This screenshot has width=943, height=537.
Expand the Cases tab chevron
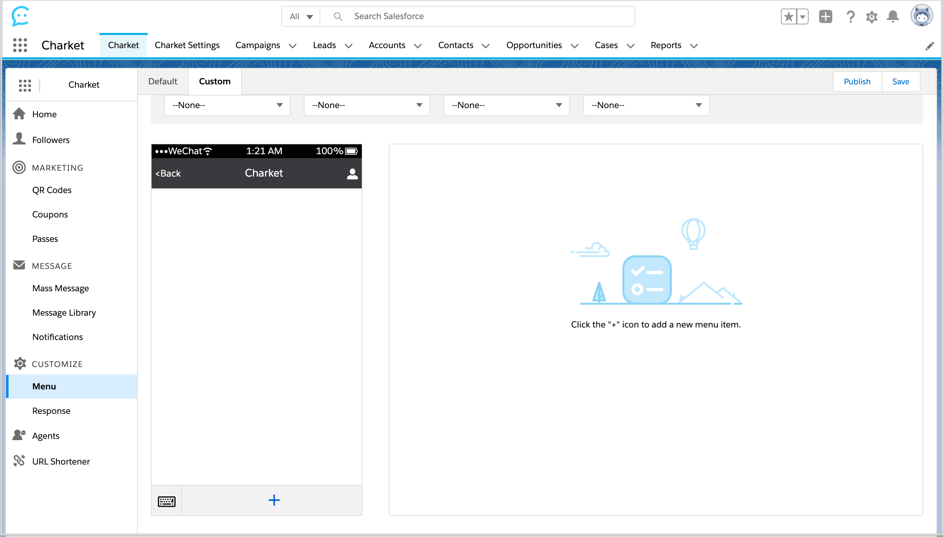click(631, 46)
